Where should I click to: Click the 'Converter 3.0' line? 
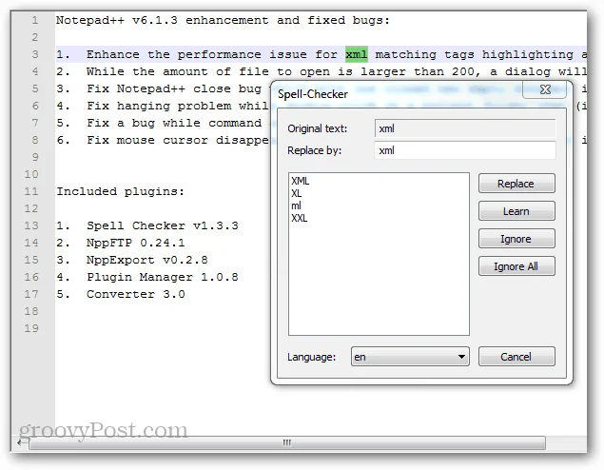(x=121, y=294)
